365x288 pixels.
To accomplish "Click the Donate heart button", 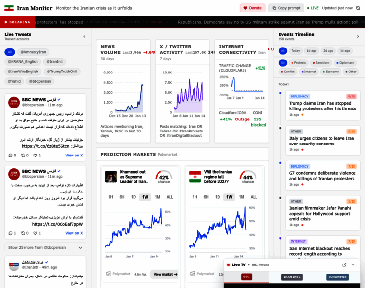I will pos(252,8).
